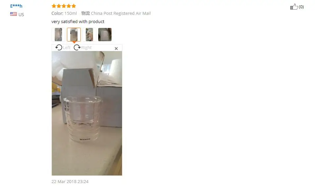Rotate the photo with the counterclockwise arrow icon

point(59,47)
